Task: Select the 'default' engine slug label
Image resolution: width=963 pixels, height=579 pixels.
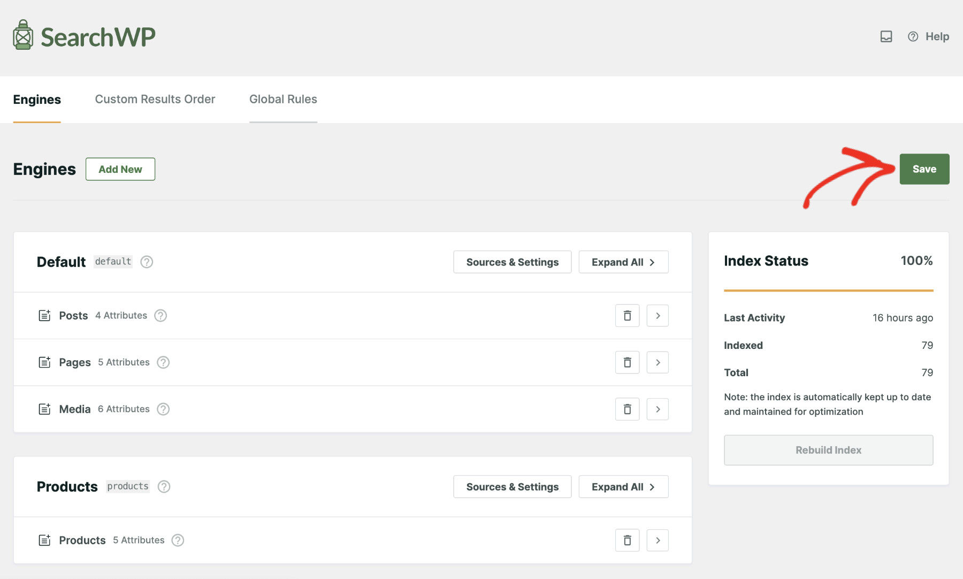Action: [x=113, y=262]
